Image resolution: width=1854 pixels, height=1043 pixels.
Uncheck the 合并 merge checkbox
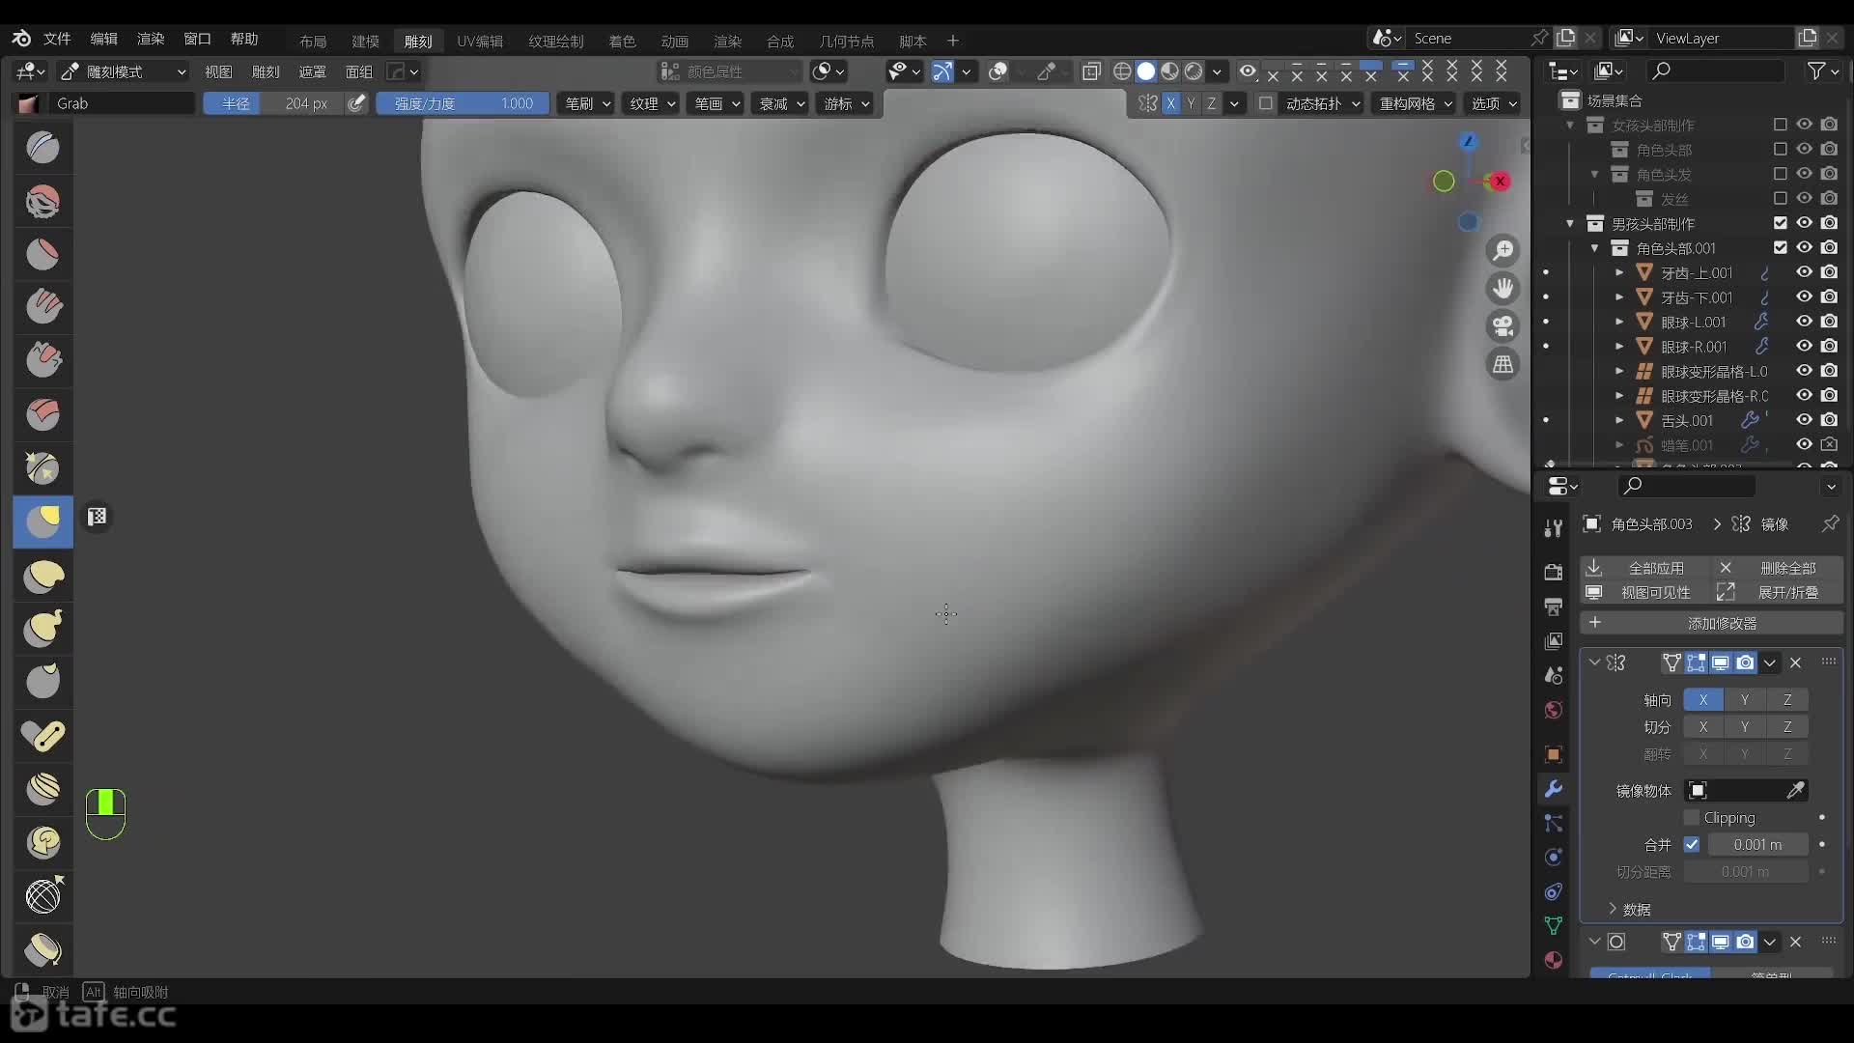1692,844
